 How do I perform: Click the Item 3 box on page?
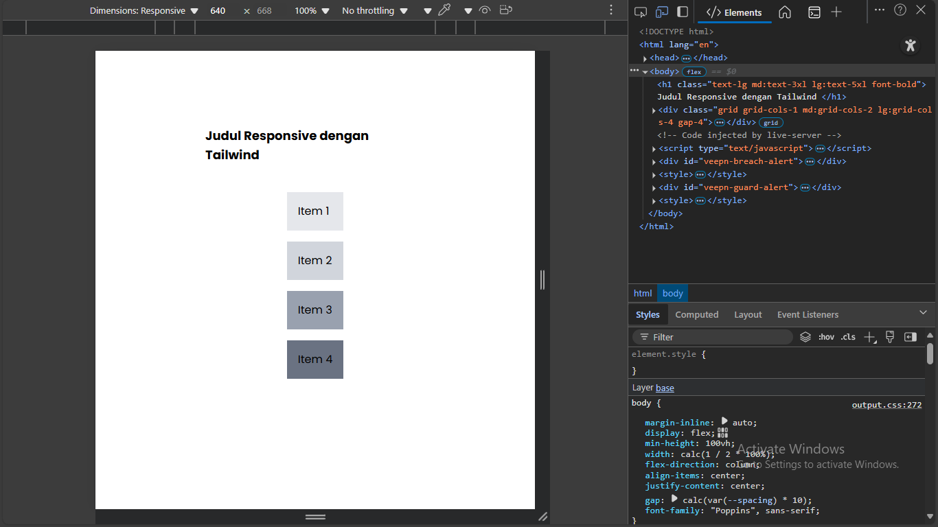point(315,310)
